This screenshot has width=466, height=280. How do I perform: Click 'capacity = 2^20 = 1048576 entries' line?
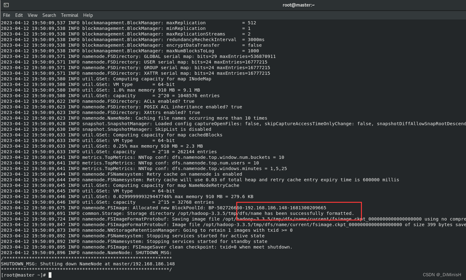point(110,96)
